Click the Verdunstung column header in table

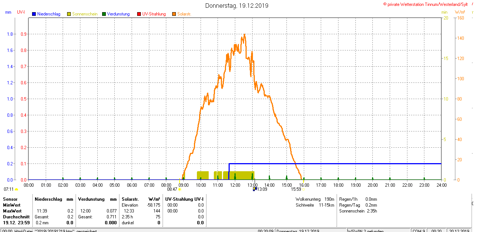coord(91,199)
